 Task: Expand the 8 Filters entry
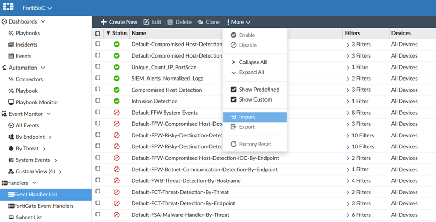348,113
